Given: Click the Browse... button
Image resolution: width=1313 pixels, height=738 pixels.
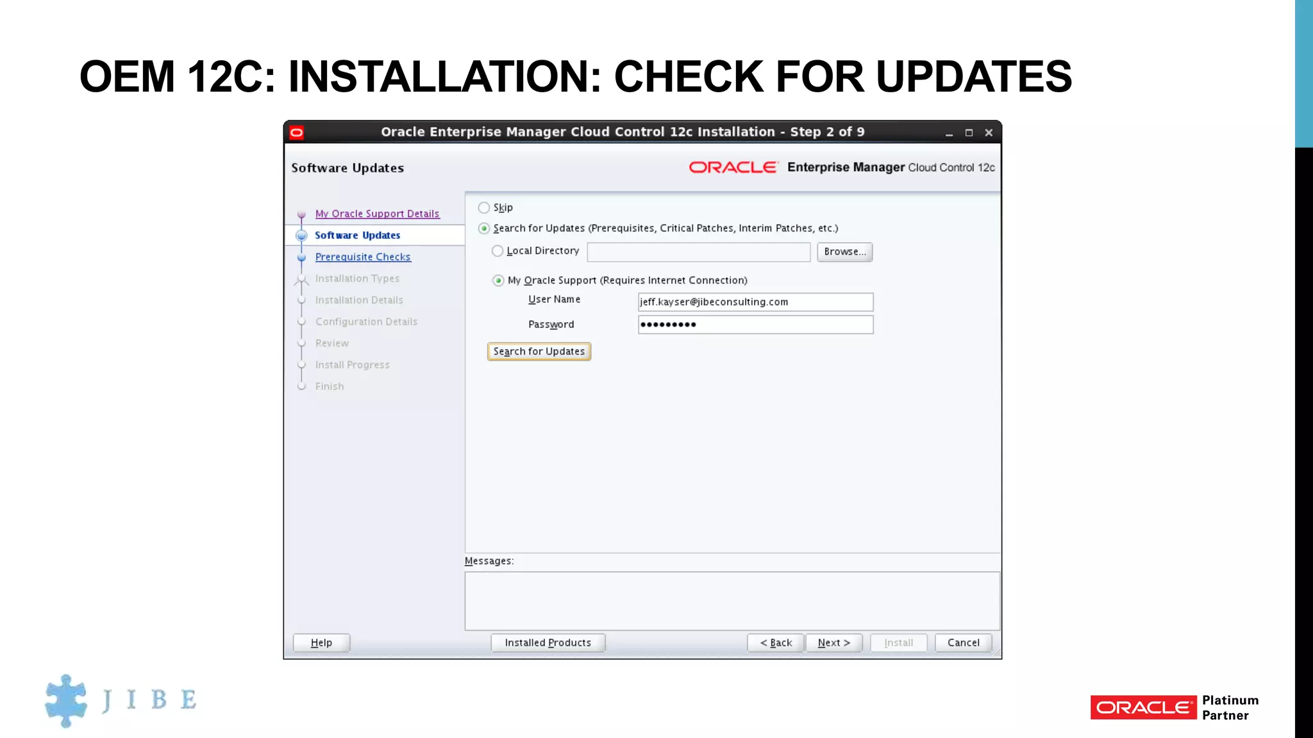Looking at the screenshot, I should [x=844, y=252].
